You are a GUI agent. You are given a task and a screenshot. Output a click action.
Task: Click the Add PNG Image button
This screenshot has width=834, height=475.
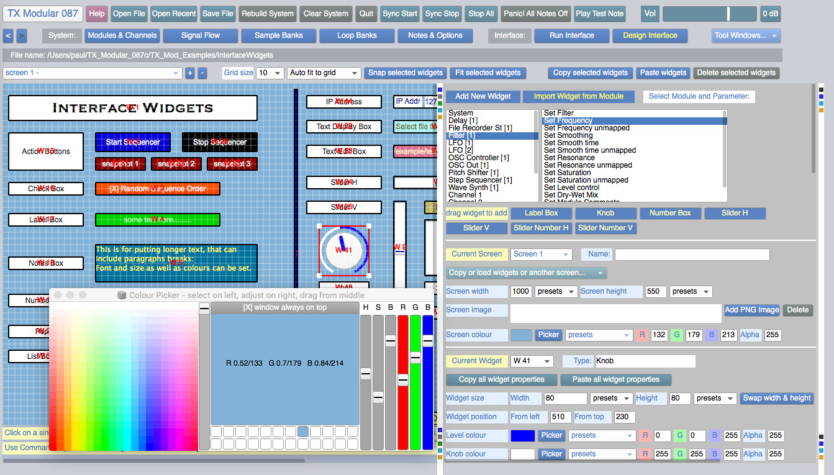(x=751, y=310)
